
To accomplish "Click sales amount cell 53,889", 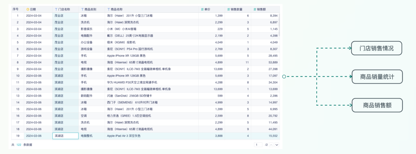I will tap(265, 62).
